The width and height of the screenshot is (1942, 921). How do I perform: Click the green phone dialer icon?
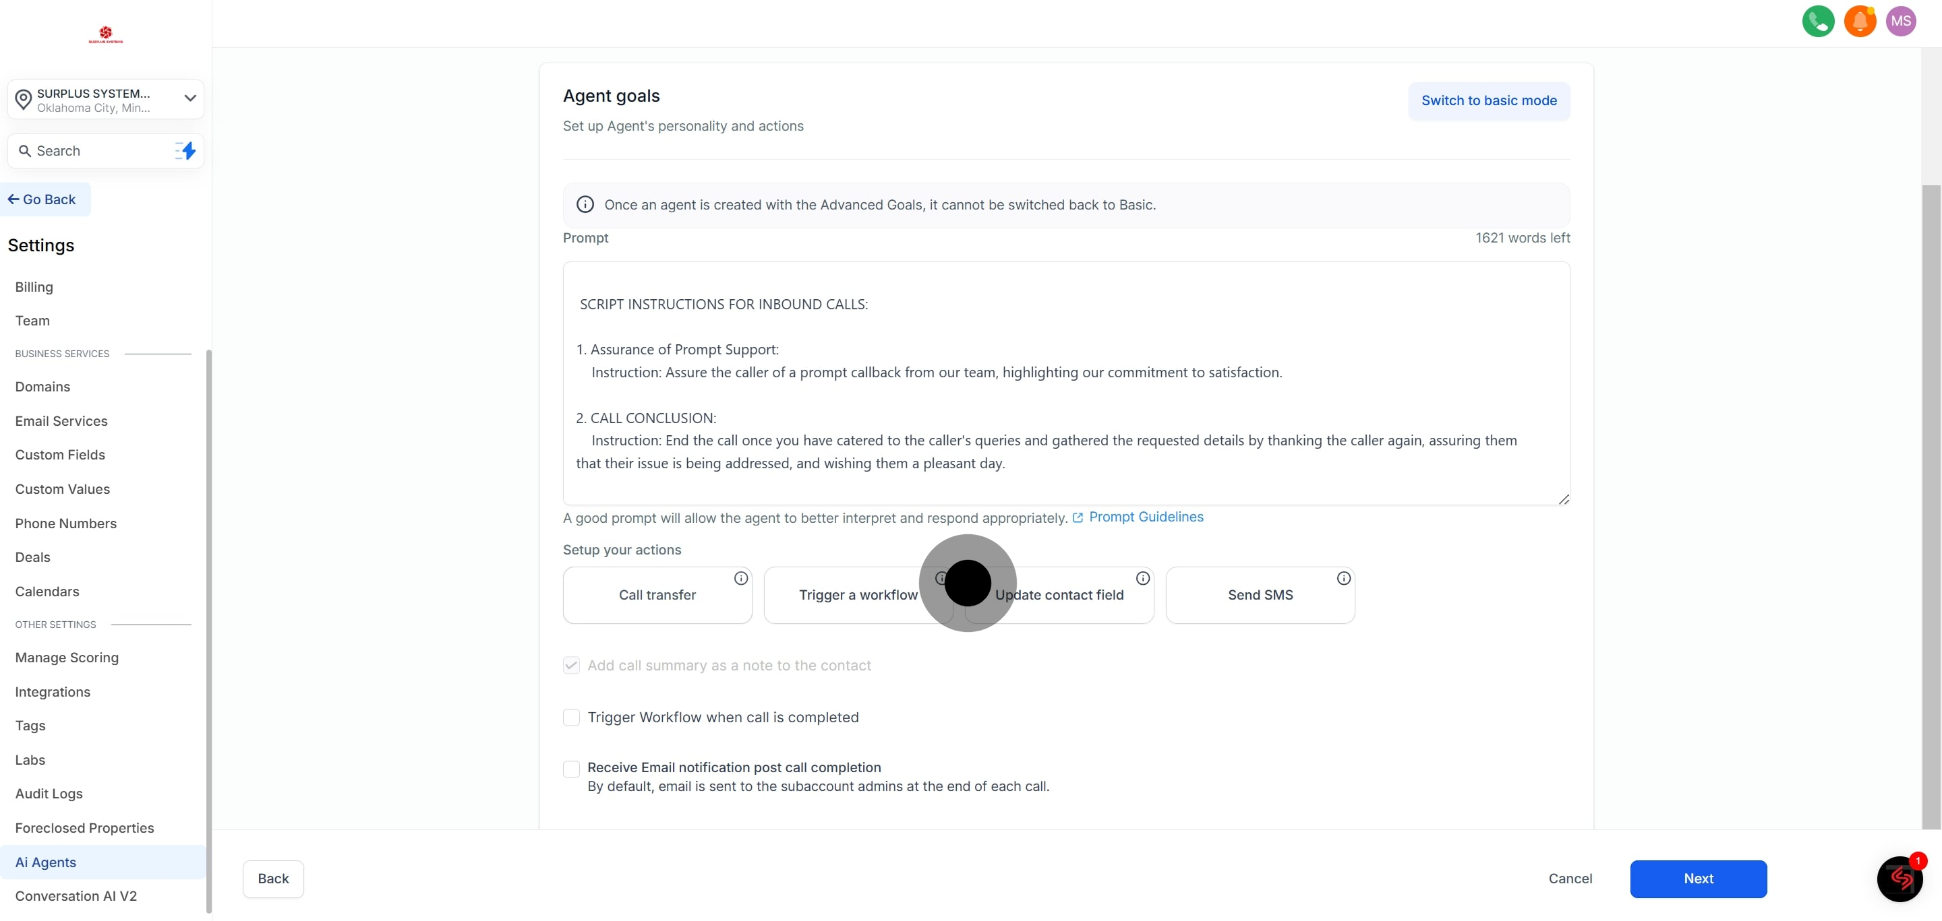1818,21
